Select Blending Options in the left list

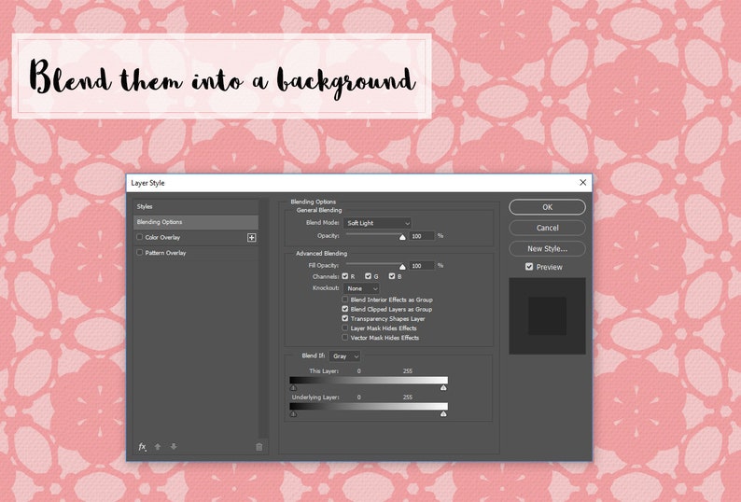pos(196,222)
